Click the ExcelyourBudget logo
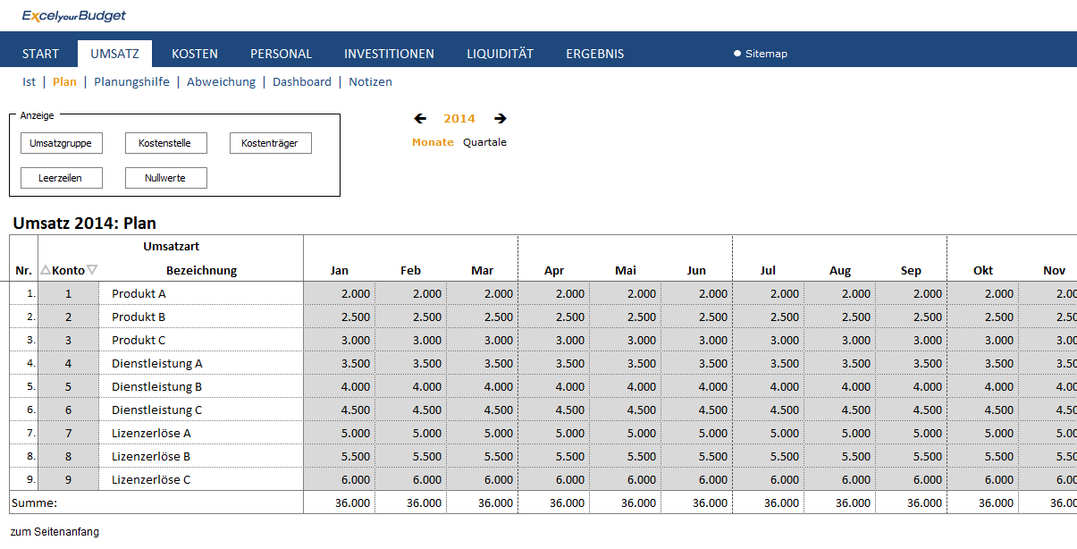 click(x=74, y=15)
